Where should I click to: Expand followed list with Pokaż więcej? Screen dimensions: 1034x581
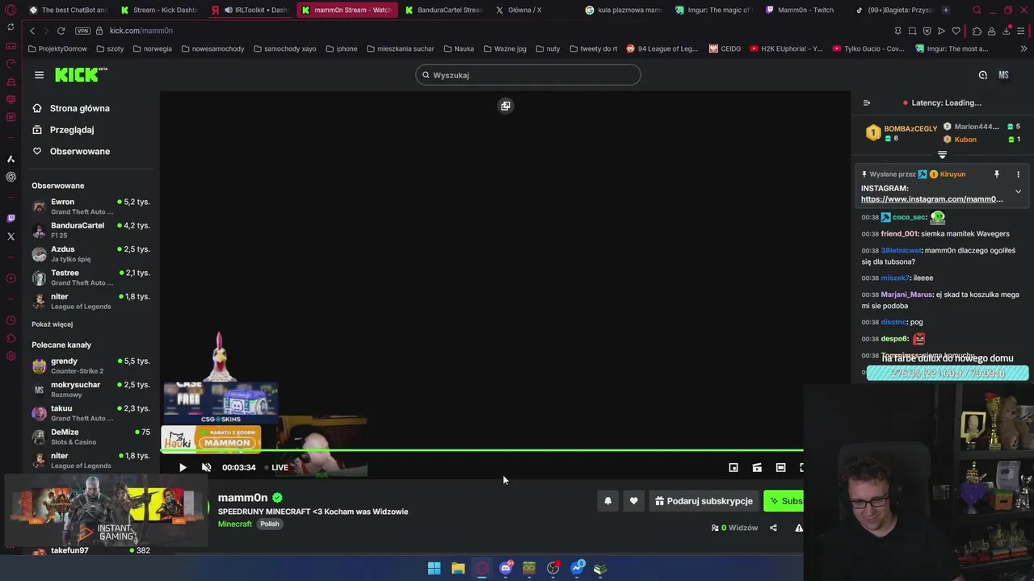52,324
